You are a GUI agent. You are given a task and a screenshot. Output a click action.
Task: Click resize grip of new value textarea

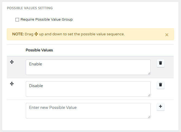point(149,117)
